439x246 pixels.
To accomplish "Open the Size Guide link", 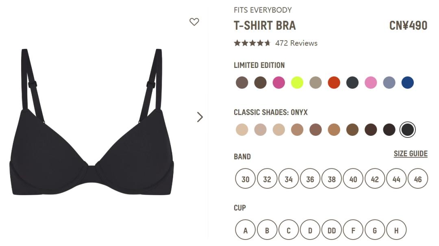I will (411, 154).
